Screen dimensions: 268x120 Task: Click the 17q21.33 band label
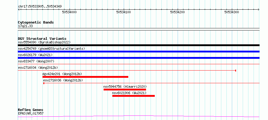click(x=25, y=26)
